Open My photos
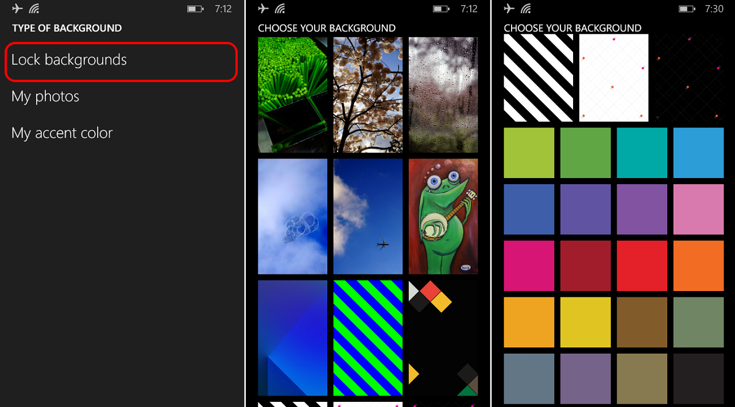The image size is (735, 407). (x=45, y=96)
